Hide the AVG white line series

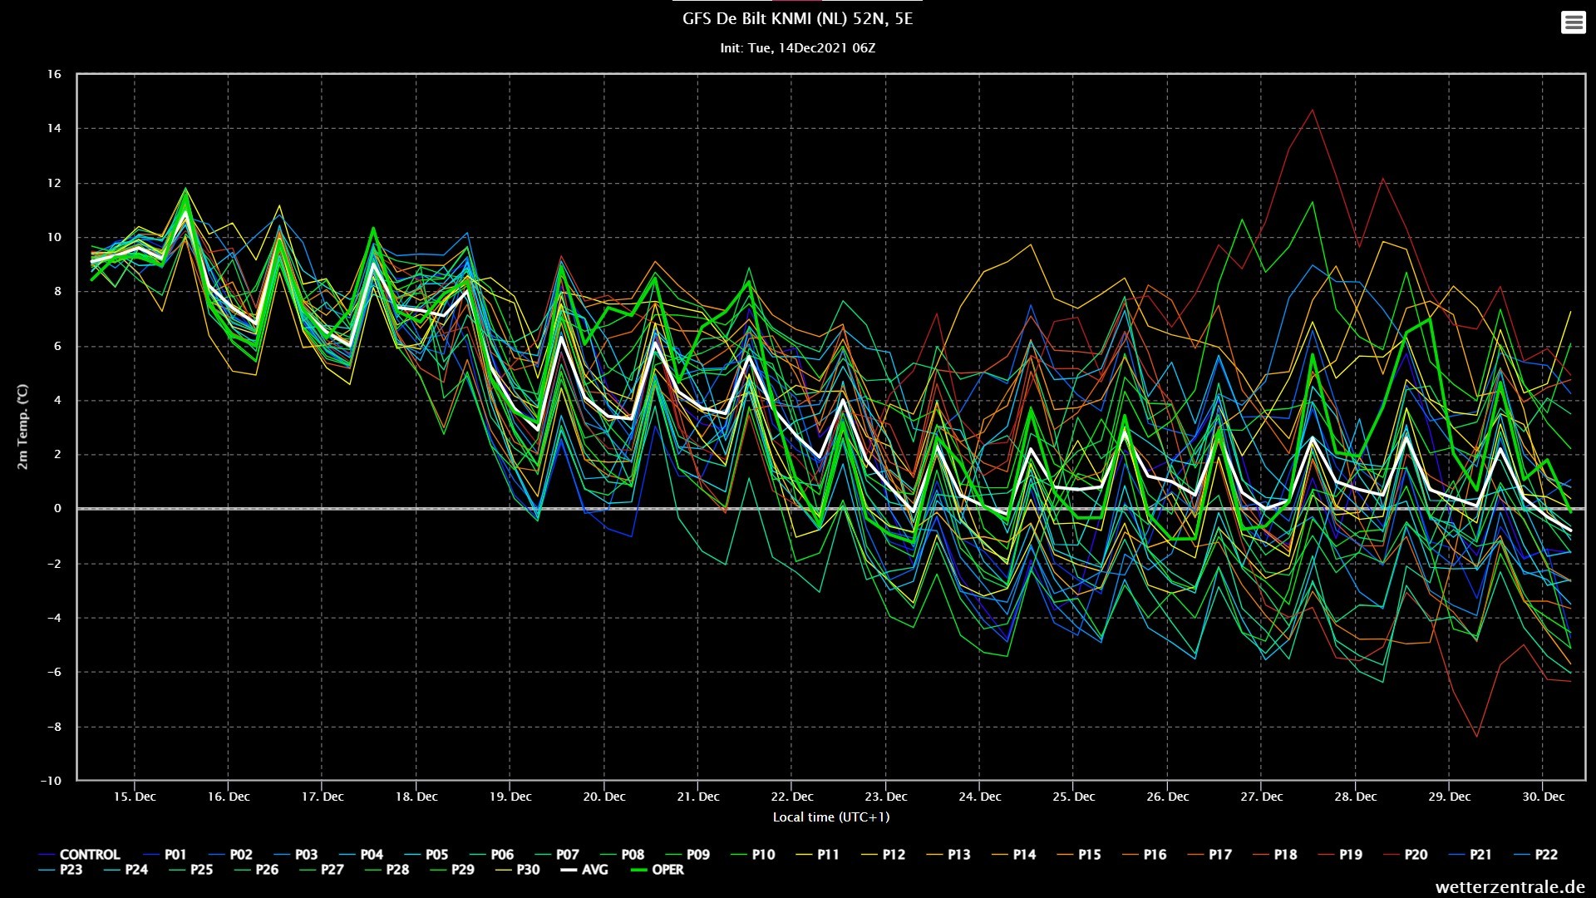(x=584, y=870)
